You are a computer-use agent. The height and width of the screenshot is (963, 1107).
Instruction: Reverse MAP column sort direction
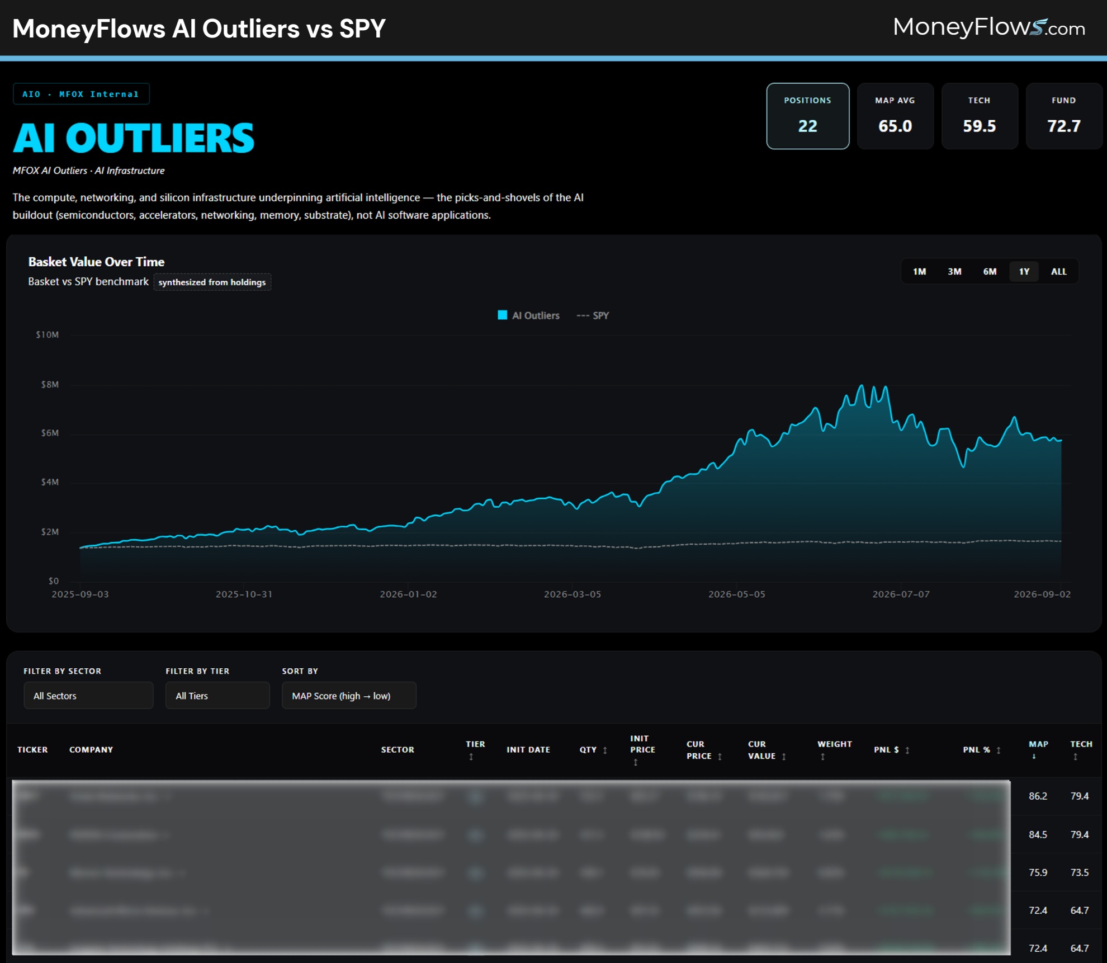[1034, 757]
